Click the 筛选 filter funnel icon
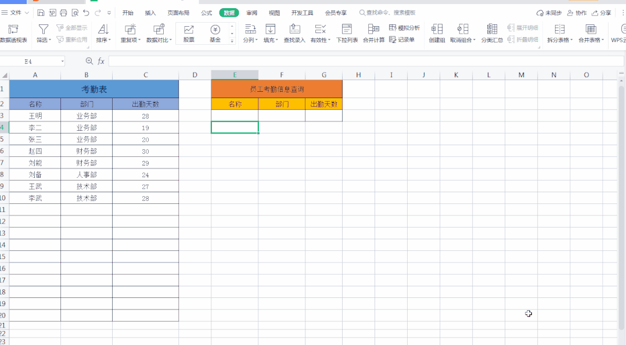The image size is (626, 345). pyautogui.click(x=43, y=29)
